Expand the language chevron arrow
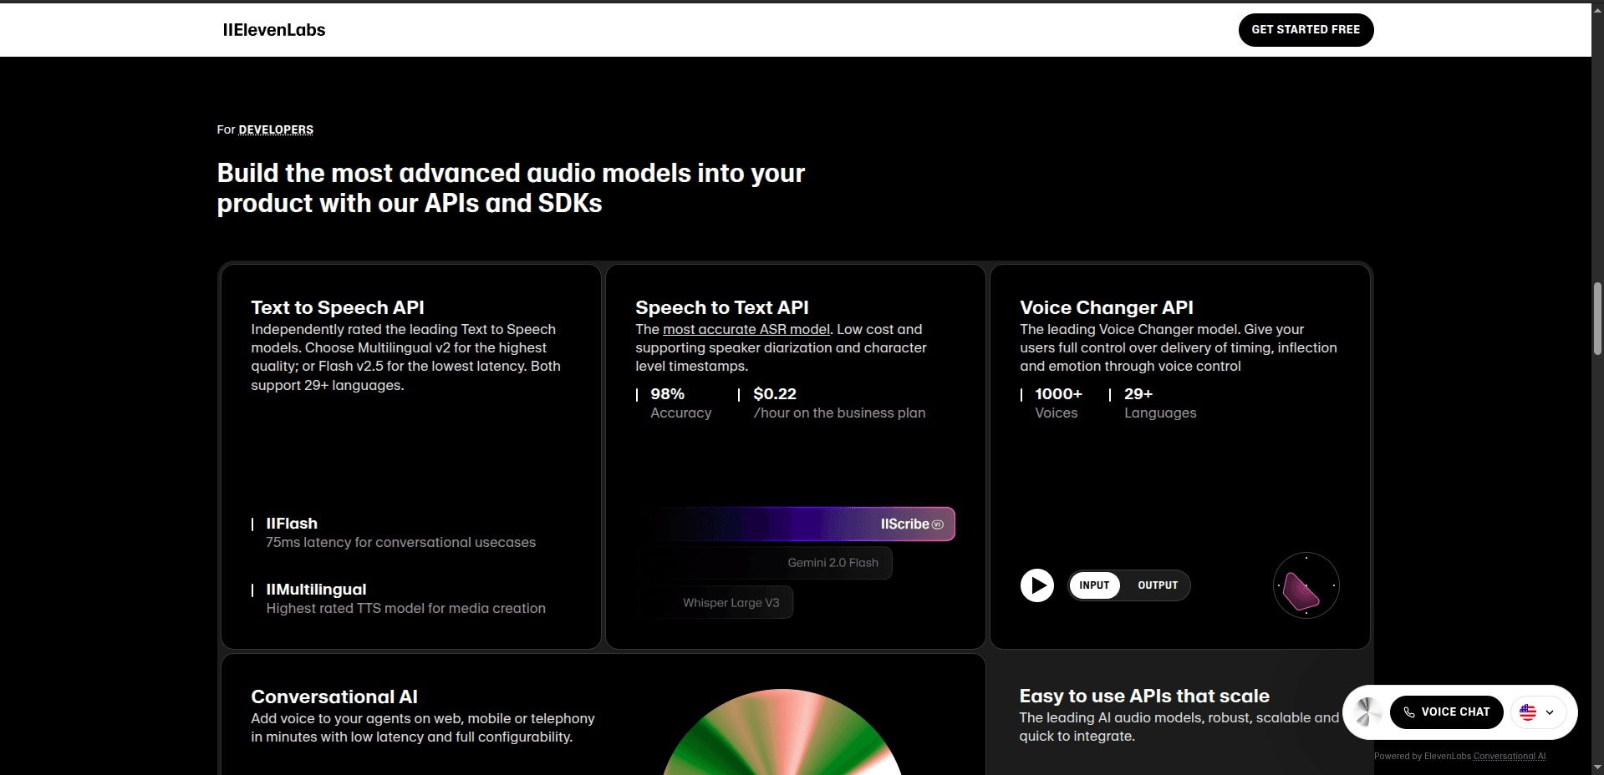1604x775 pixels. [x=1550, y=712]
